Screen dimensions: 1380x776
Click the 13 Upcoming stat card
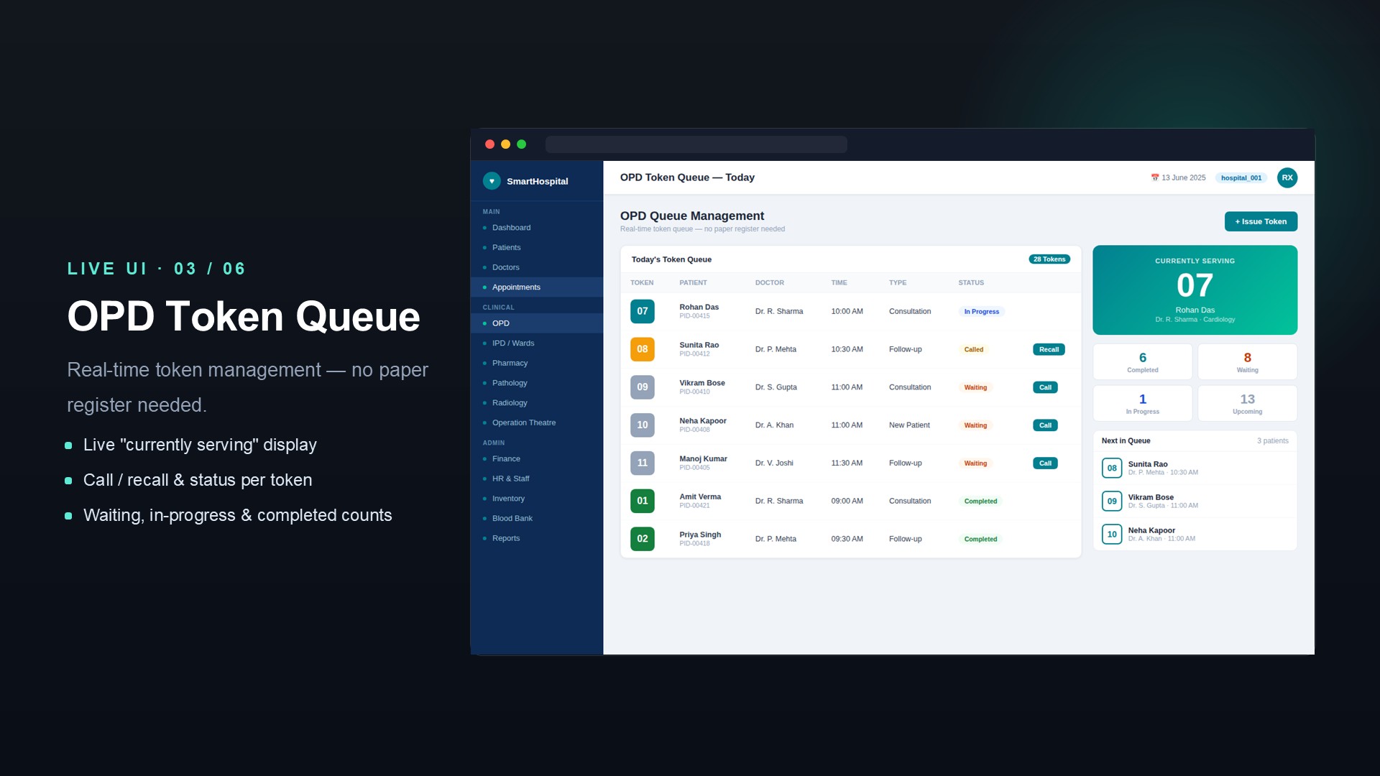[x=1247, y=404]
